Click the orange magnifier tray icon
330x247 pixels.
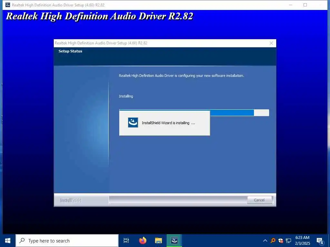coord(273,241)
